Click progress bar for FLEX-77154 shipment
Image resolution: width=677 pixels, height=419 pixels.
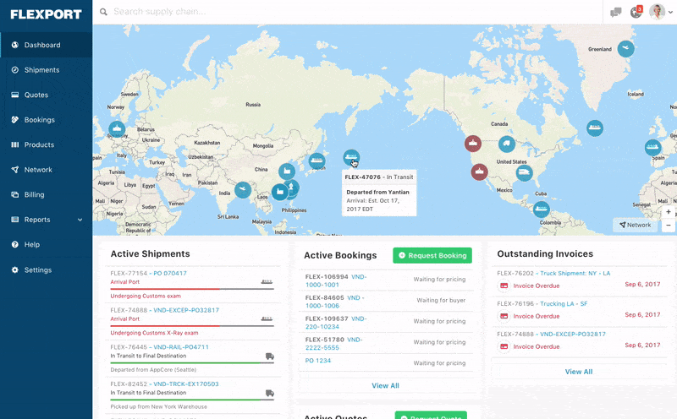[192, 289]
